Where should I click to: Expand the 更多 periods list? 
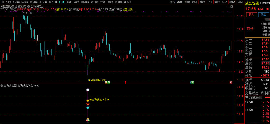[128, 2]
